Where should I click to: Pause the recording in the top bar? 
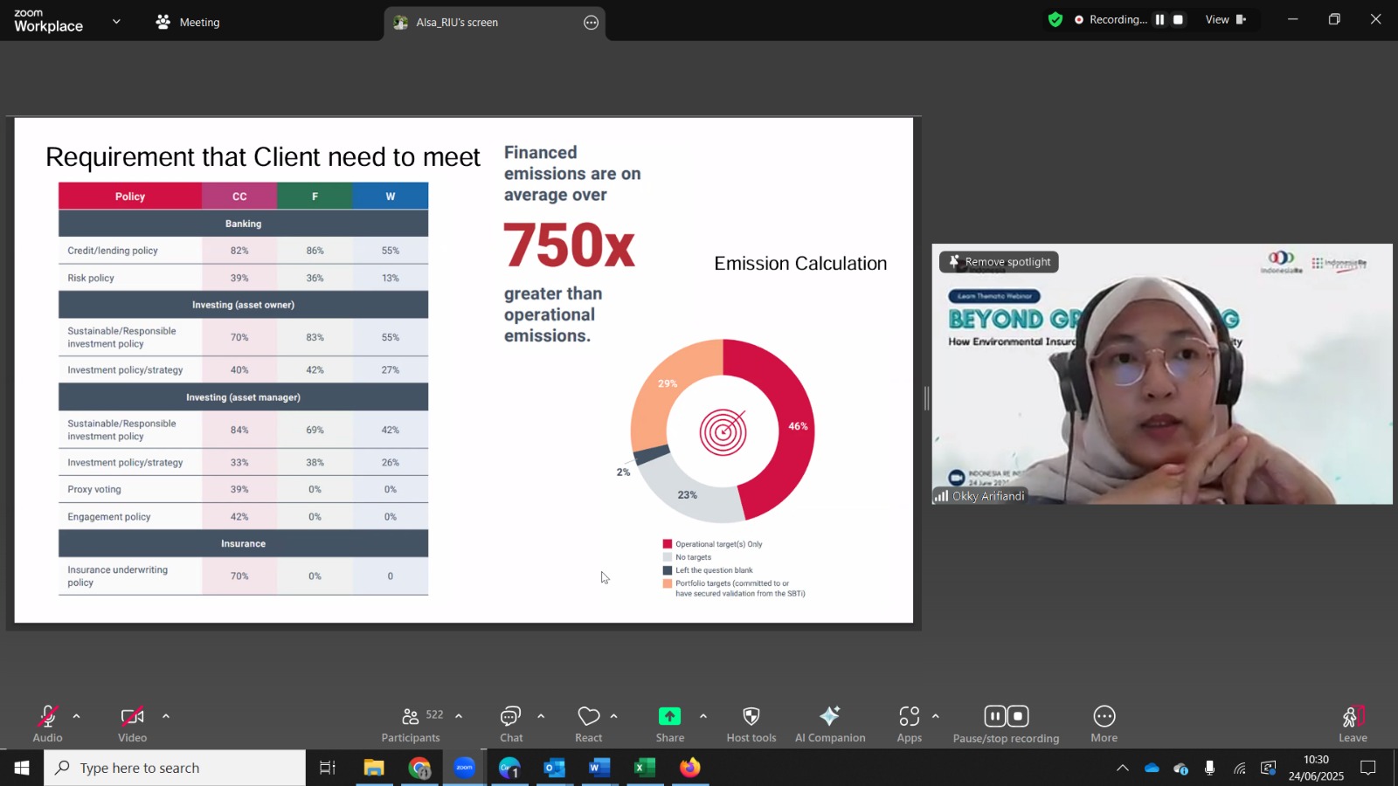pyautogui.click(x=1159, y=19)
